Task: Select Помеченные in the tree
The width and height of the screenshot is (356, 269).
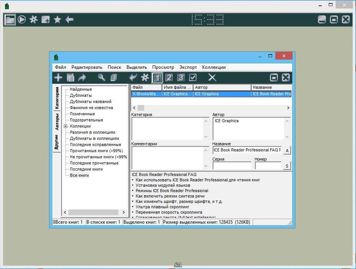Action: [x=82, y=114]
